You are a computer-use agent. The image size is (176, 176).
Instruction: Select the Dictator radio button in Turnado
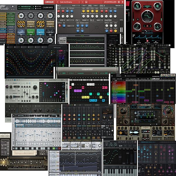[36, 9]
